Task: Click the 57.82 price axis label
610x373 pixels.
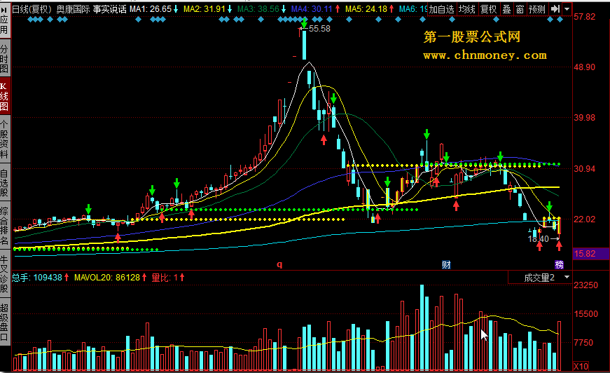Action: 584,16
